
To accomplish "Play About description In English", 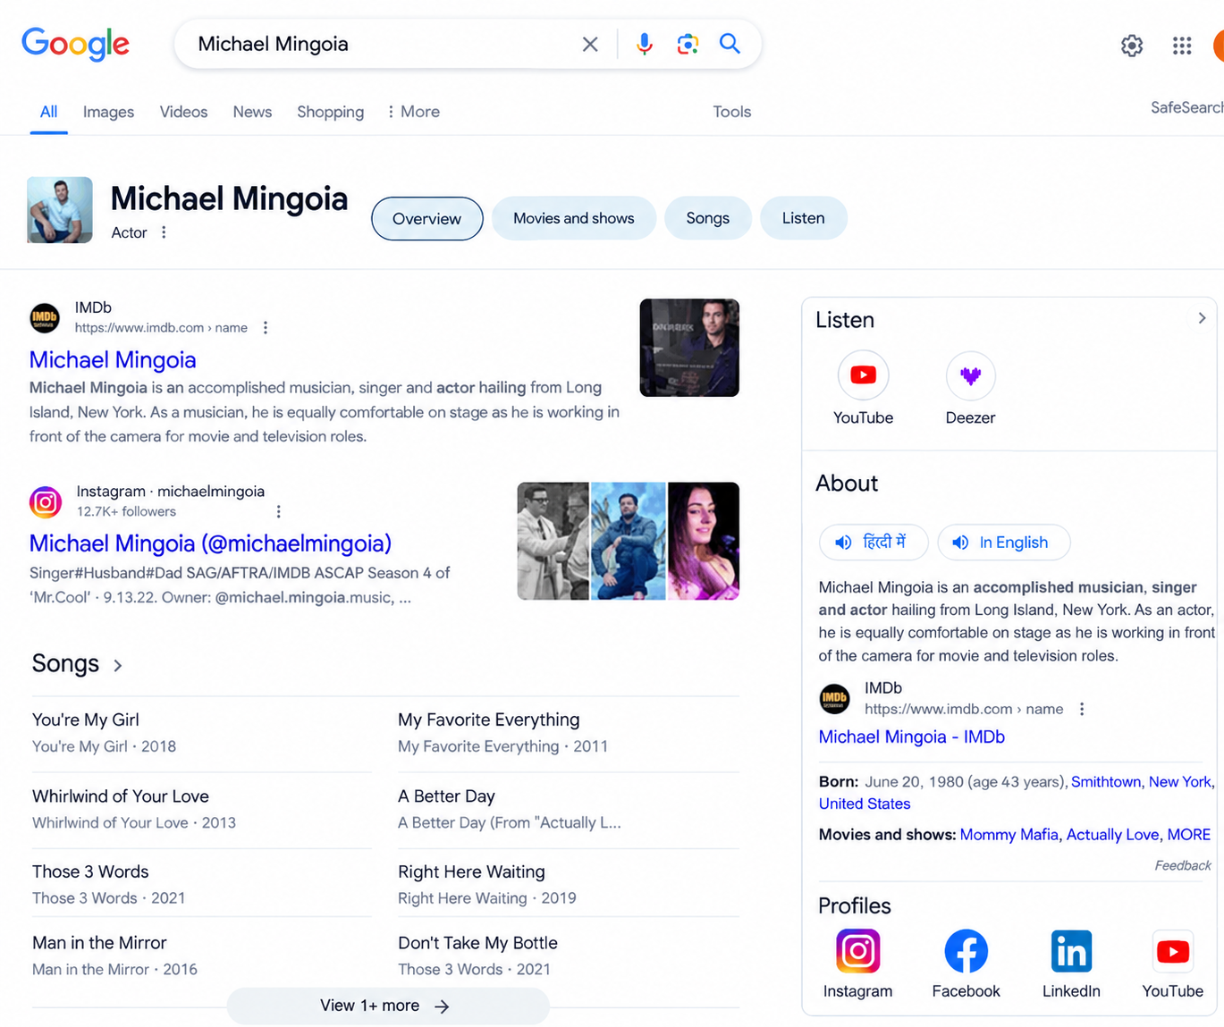I will point(1003,542).
